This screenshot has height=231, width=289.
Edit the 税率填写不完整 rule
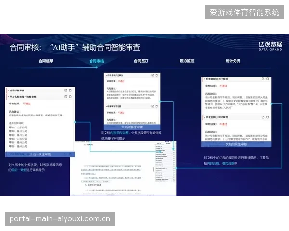(153, 106)
